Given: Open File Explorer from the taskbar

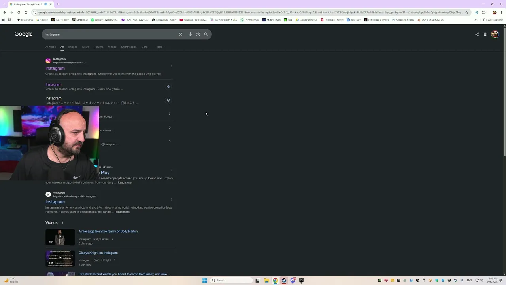Looking at the screenshot, I should [266, 280].
